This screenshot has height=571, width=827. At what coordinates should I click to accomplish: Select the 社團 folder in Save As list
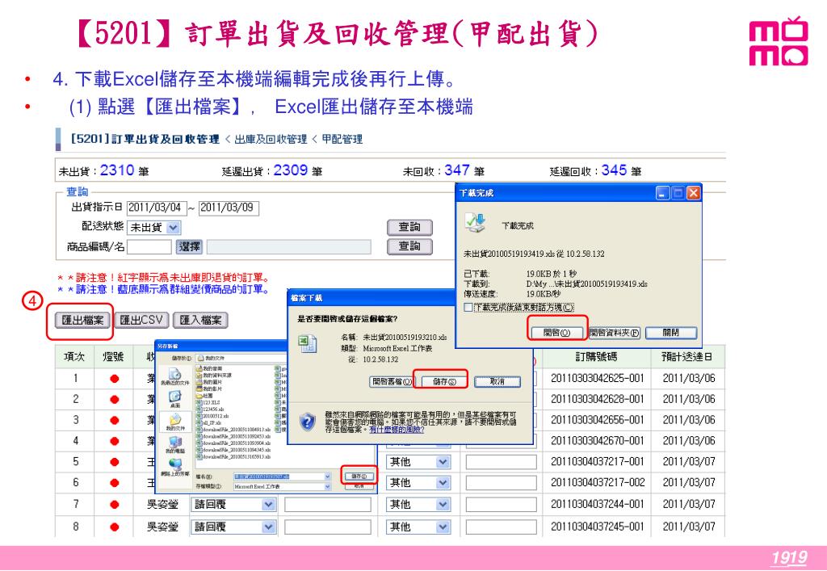point(204,396)
